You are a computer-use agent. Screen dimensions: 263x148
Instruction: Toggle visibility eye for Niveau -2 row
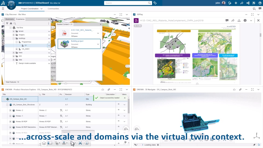[x=119, y=110]
